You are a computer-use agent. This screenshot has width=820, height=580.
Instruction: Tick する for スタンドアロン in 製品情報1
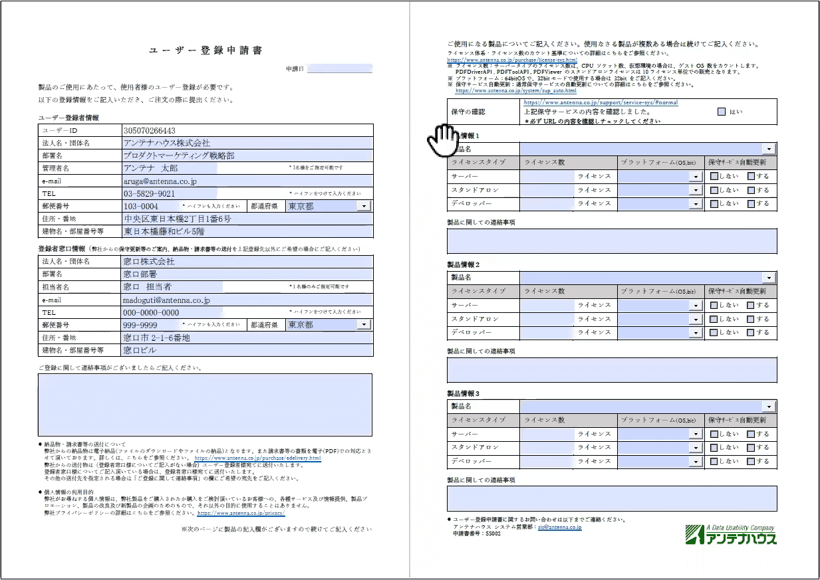(751, 190)
